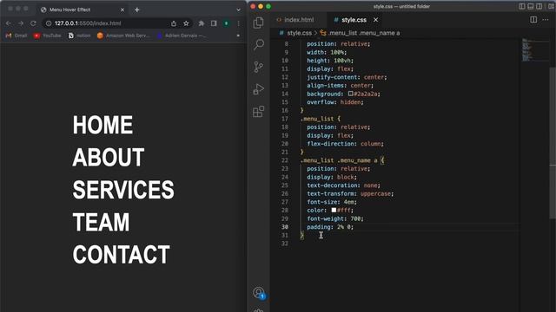
Task: Click the 'flex-direction: column;' line
Action: [346, 144]
